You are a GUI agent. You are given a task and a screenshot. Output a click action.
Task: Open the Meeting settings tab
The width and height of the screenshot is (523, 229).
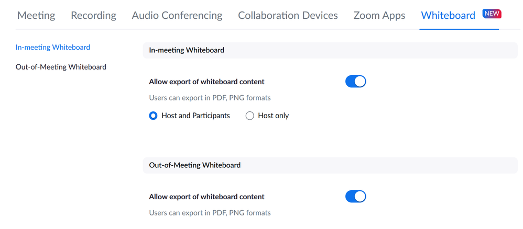(35, 15)
